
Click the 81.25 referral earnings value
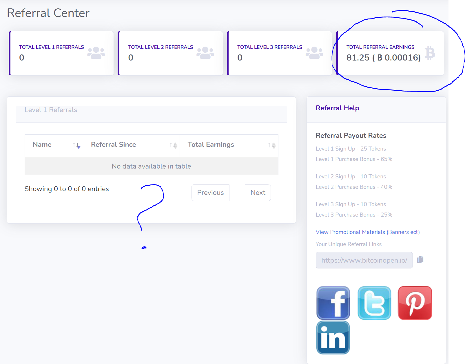click(384, 58)
